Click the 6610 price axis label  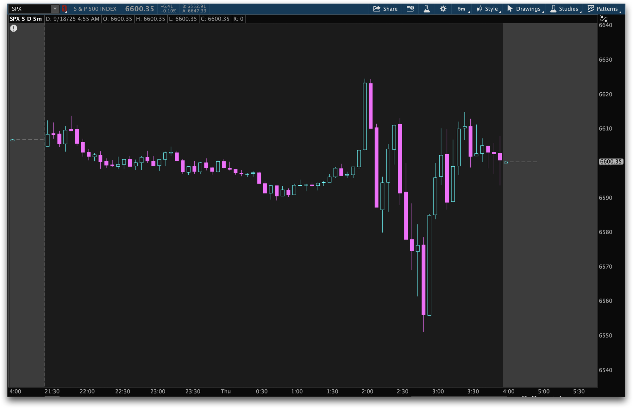point(605,128)
